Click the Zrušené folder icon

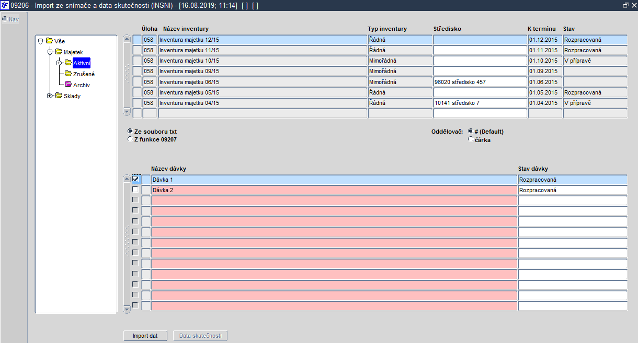point(68,74)
